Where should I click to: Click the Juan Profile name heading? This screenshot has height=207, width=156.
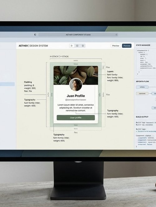[x=76, y=96]
